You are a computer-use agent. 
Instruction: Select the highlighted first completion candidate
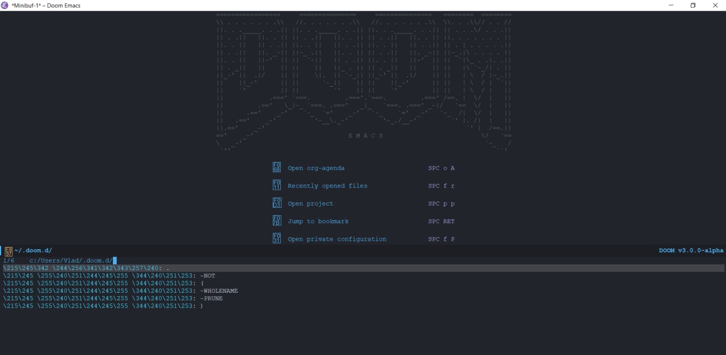[x=364, y=268]
